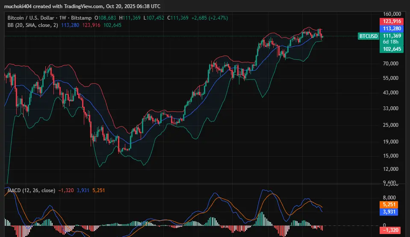Click the BTCUSD symbol tag on price axis

coord(368,36)
